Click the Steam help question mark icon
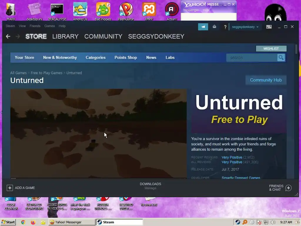301x226 pixels. [225, 27]
